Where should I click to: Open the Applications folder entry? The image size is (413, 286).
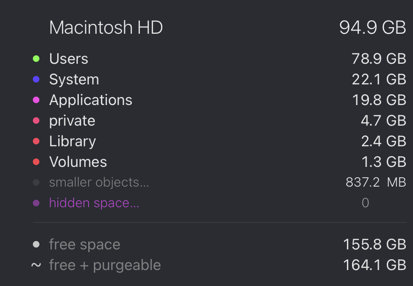coord(91,100)
